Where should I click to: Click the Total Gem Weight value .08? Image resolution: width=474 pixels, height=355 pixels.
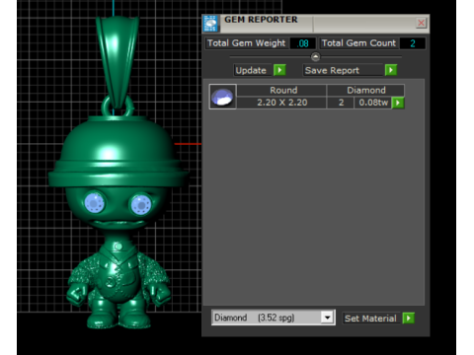[303, 43]
